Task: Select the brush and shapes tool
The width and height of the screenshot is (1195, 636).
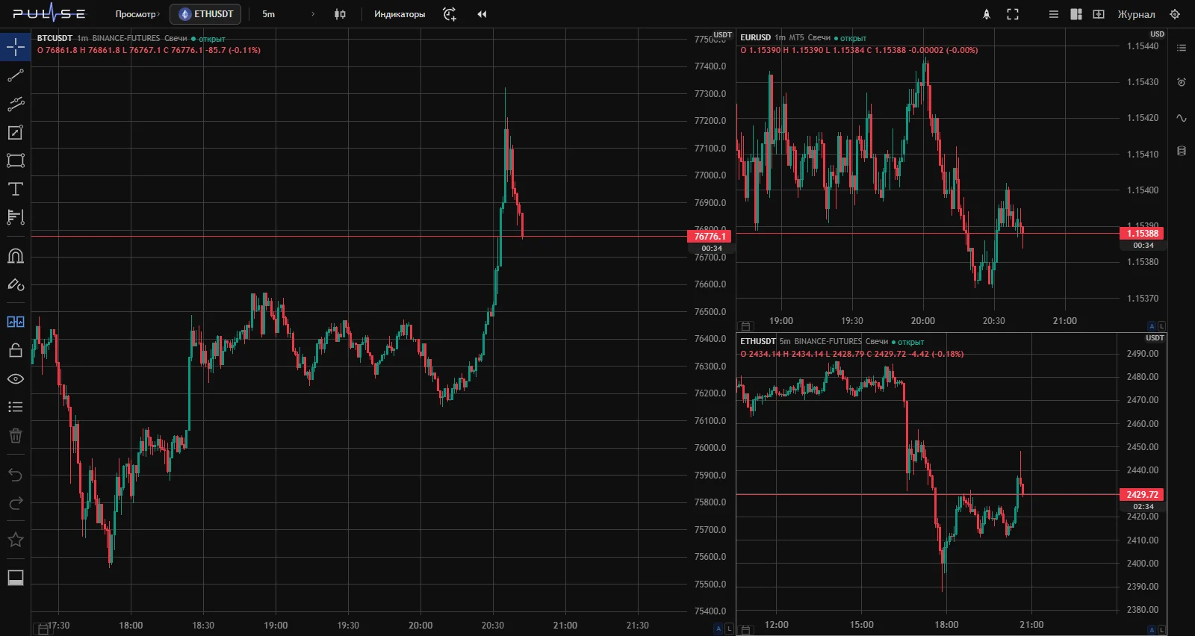Action: pos(15,284)
